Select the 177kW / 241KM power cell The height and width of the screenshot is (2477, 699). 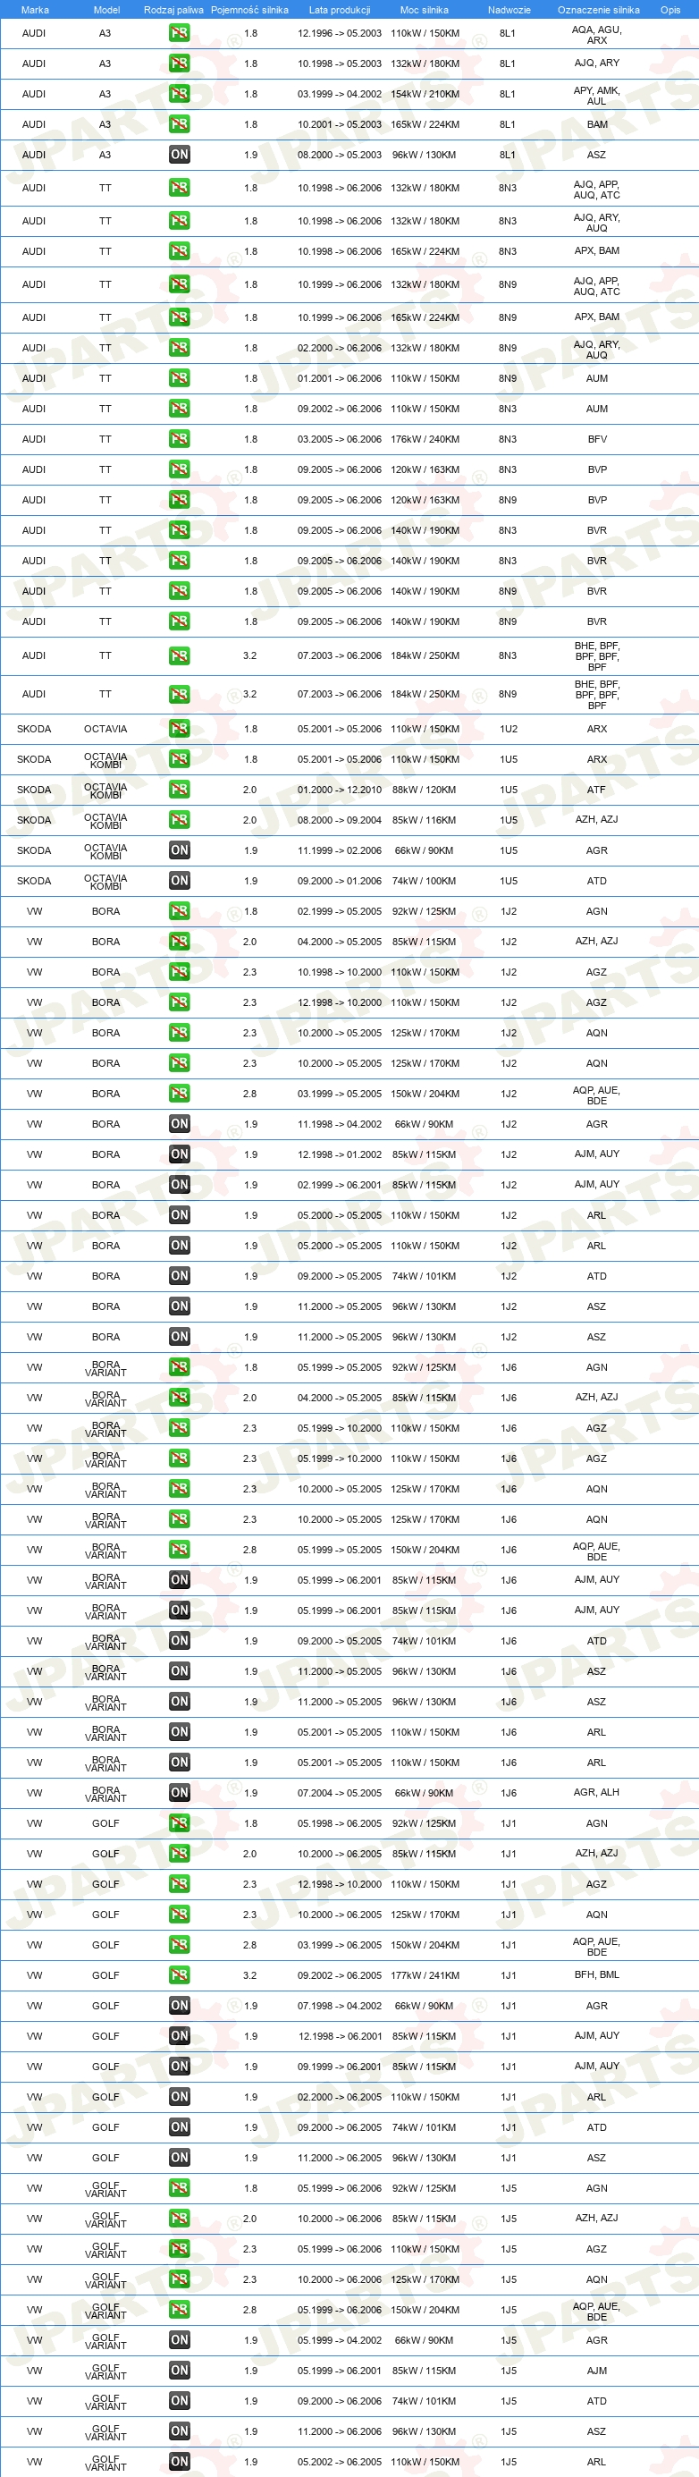(x=425, y=1975)
